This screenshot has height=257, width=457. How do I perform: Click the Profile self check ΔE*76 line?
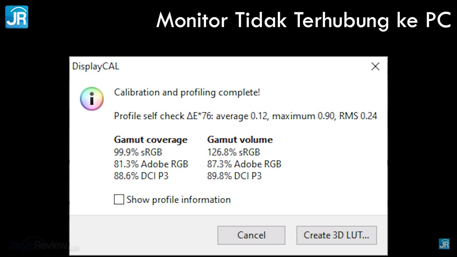tap(245, 116)
